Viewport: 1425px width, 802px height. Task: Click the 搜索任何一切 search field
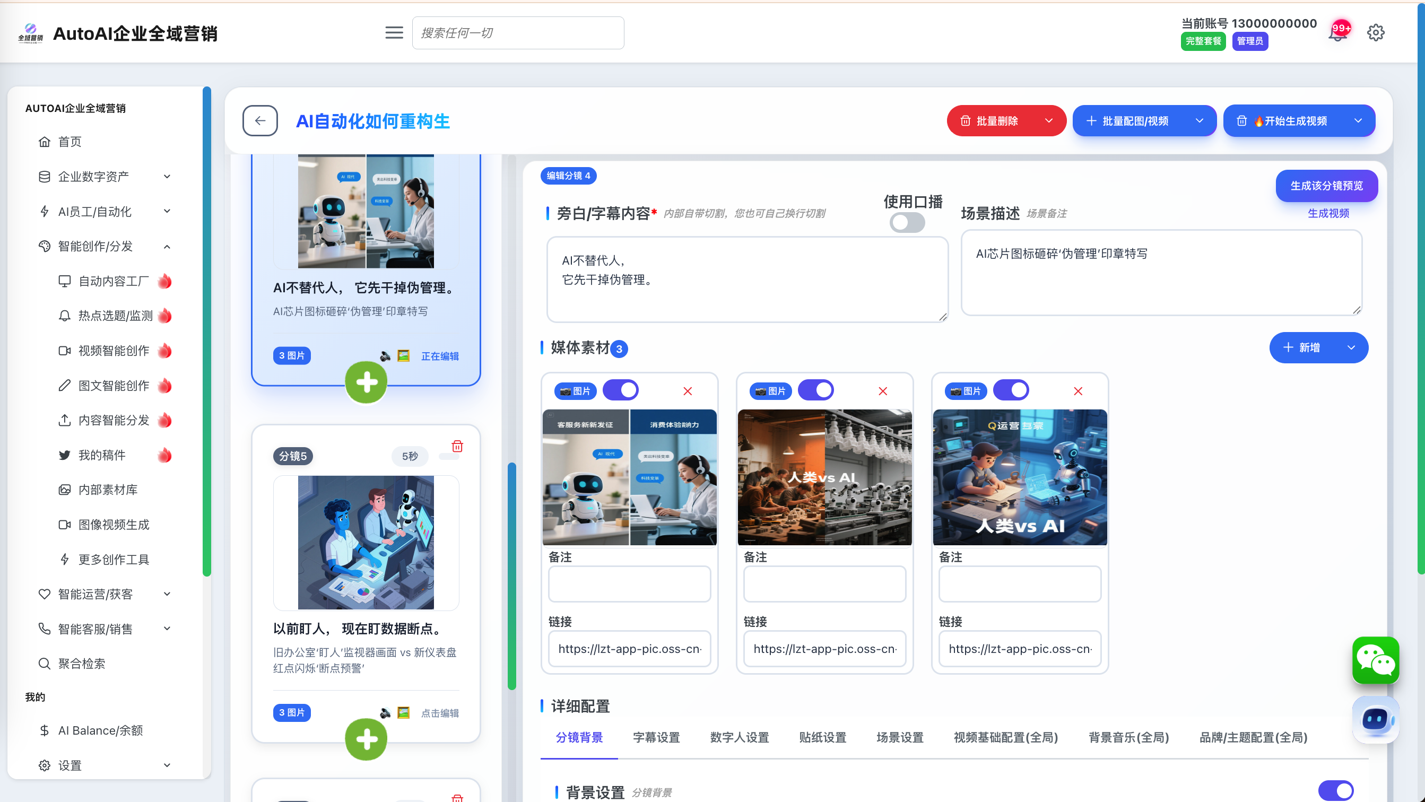(x=518, y=33)
